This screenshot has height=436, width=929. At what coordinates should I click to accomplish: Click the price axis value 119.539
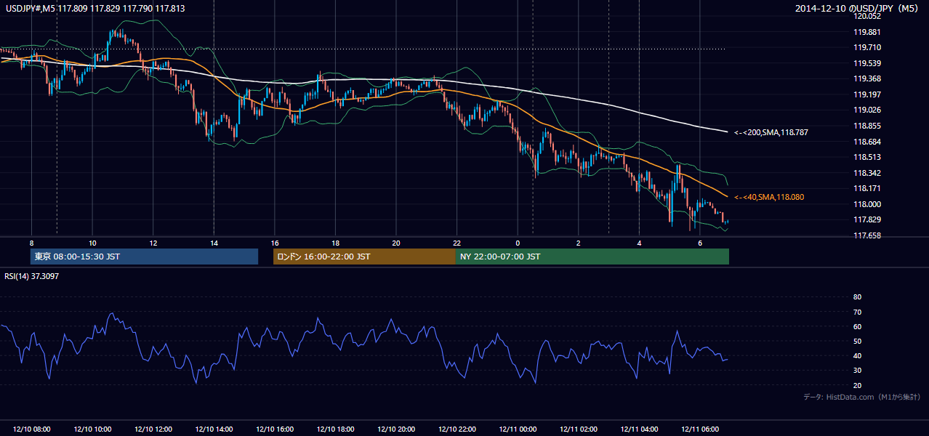pyautogui.click(x=866, y=63)
